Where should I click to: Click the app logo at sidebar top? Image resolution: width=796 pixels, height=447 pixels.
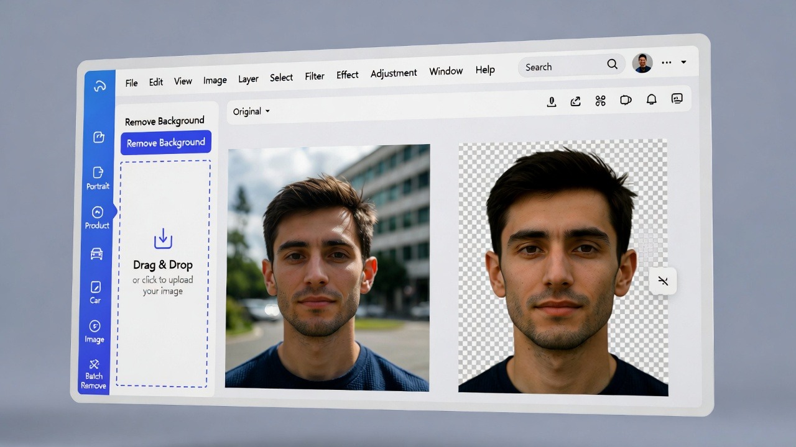pos(99,86)
